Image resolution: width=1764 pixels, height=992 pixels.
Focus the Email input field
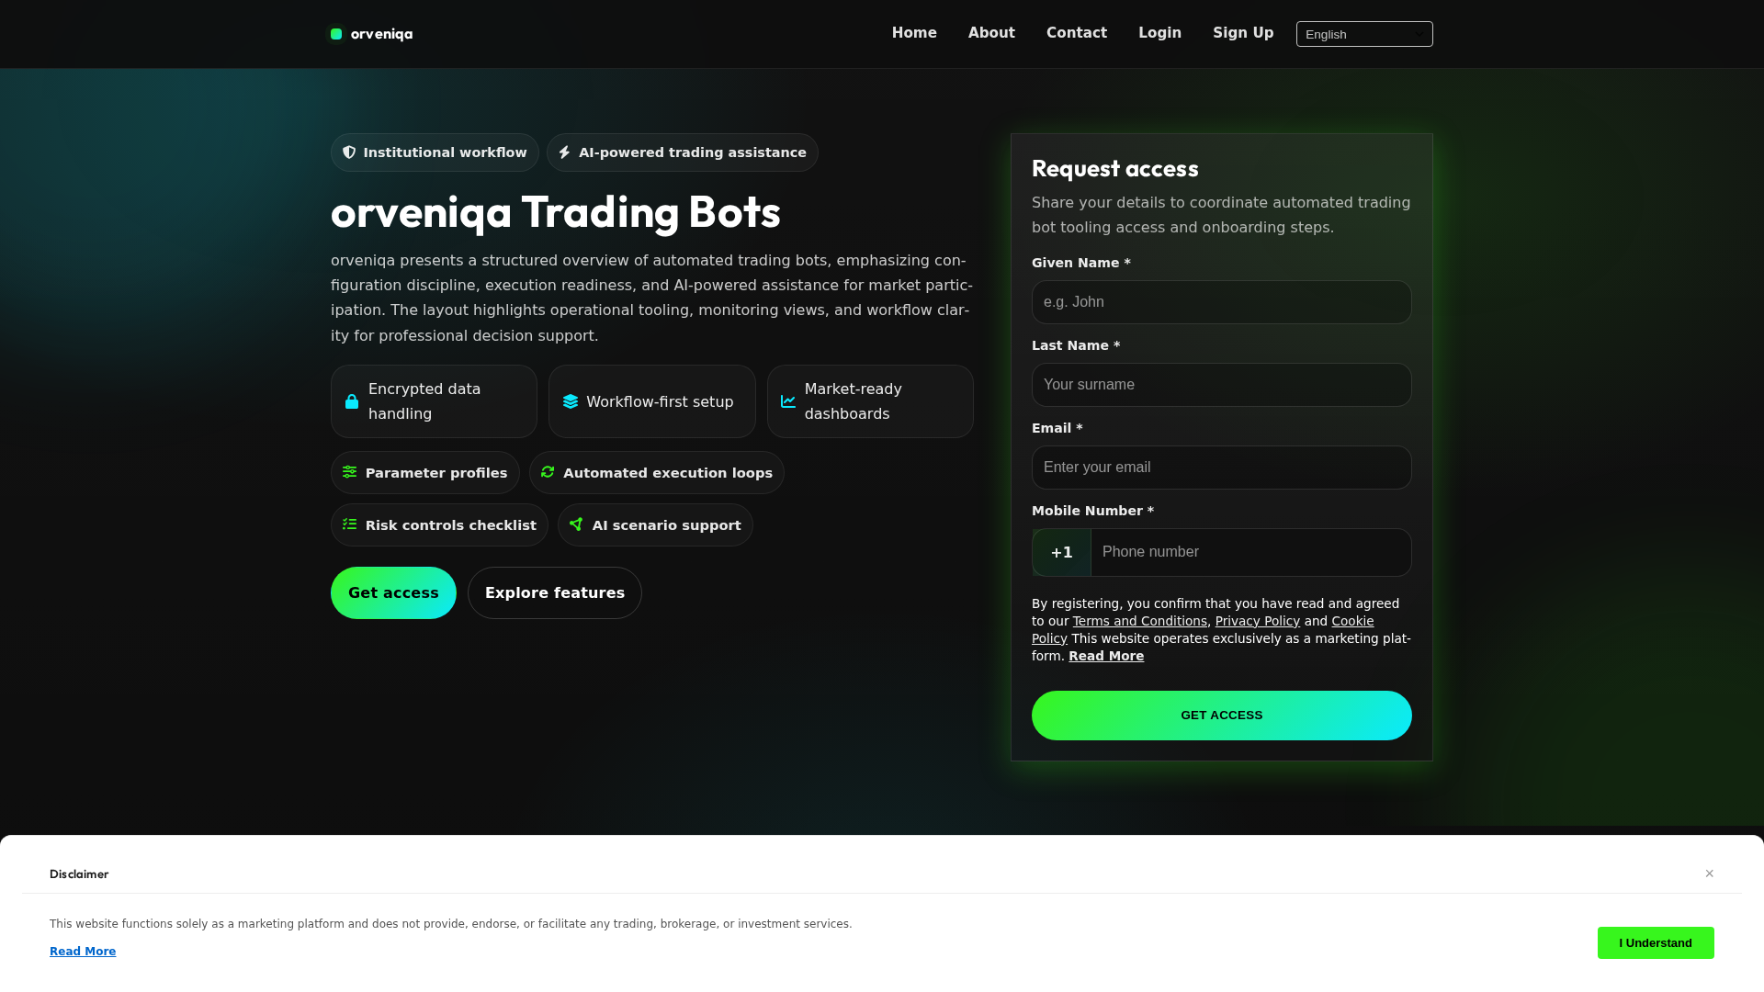click(x=1222, y=468)
